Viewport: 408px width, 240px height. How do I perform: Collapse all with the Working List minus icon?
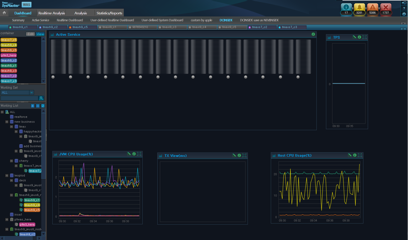(x=38, y=106)
